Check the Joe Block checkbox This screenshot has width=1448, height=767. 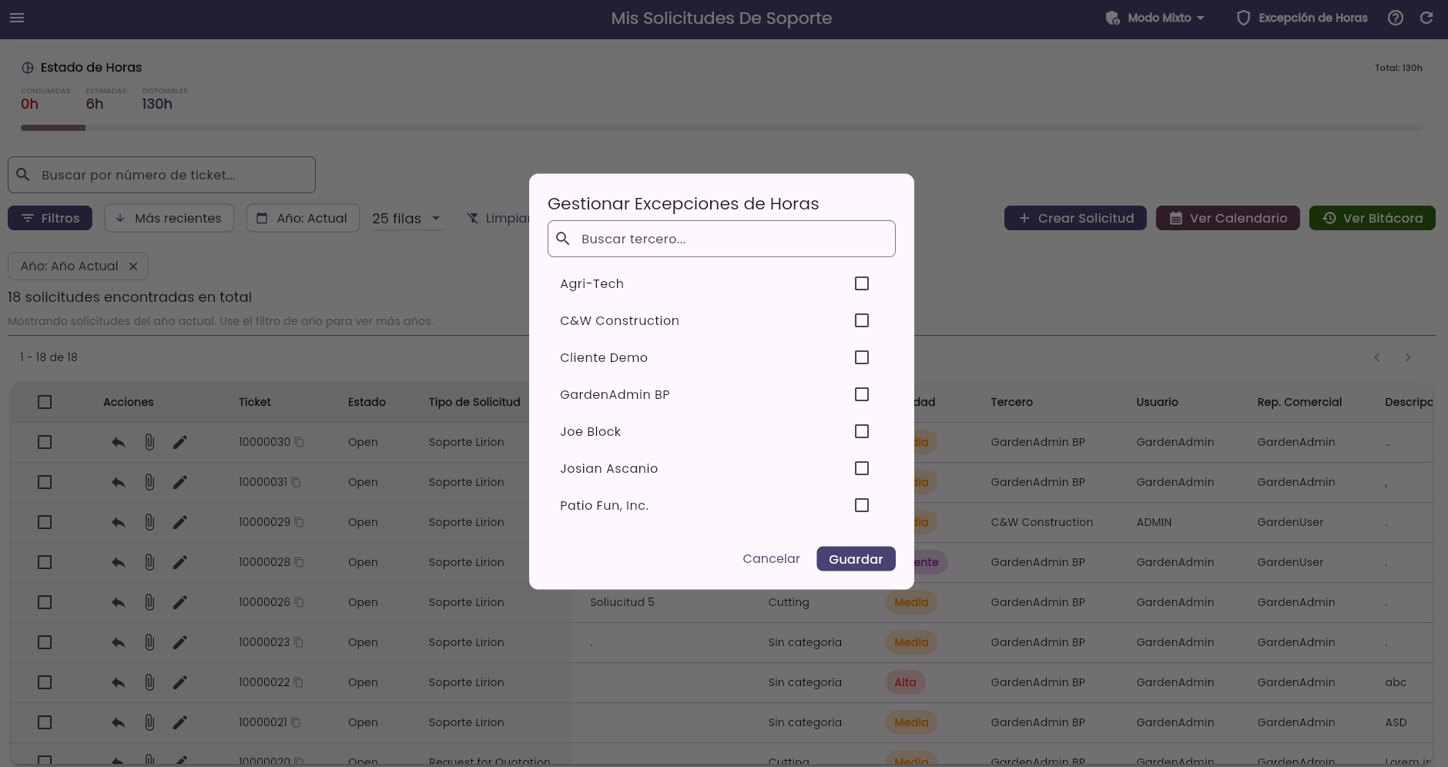tap(862, 431)
